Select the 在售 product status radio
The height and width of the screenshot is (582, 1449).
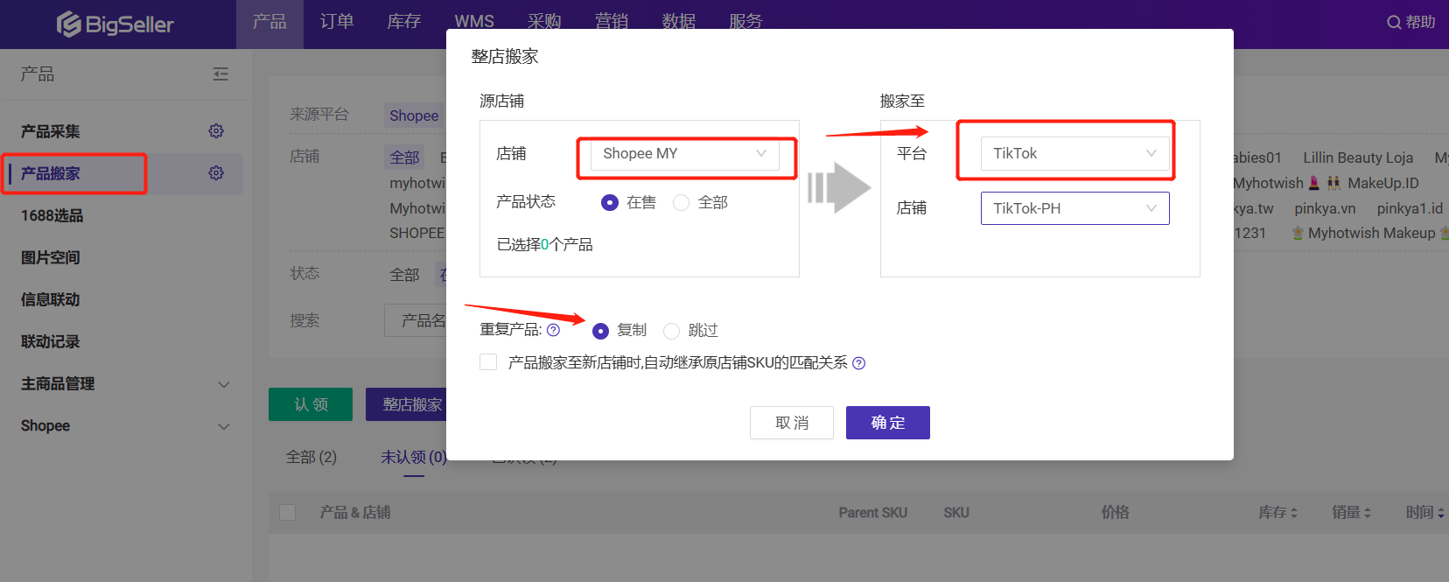tap(610, 203)
